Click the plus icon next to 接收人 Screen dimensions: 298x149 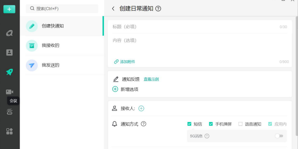click(x=141, y=109)
